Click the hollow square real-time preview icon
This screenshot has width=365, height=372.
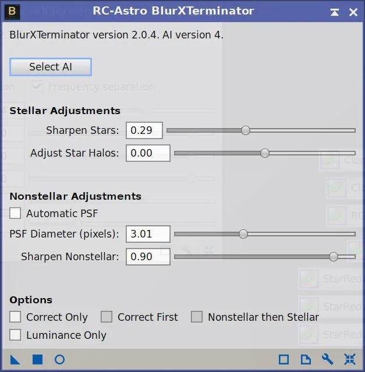(x=284, y=360)
